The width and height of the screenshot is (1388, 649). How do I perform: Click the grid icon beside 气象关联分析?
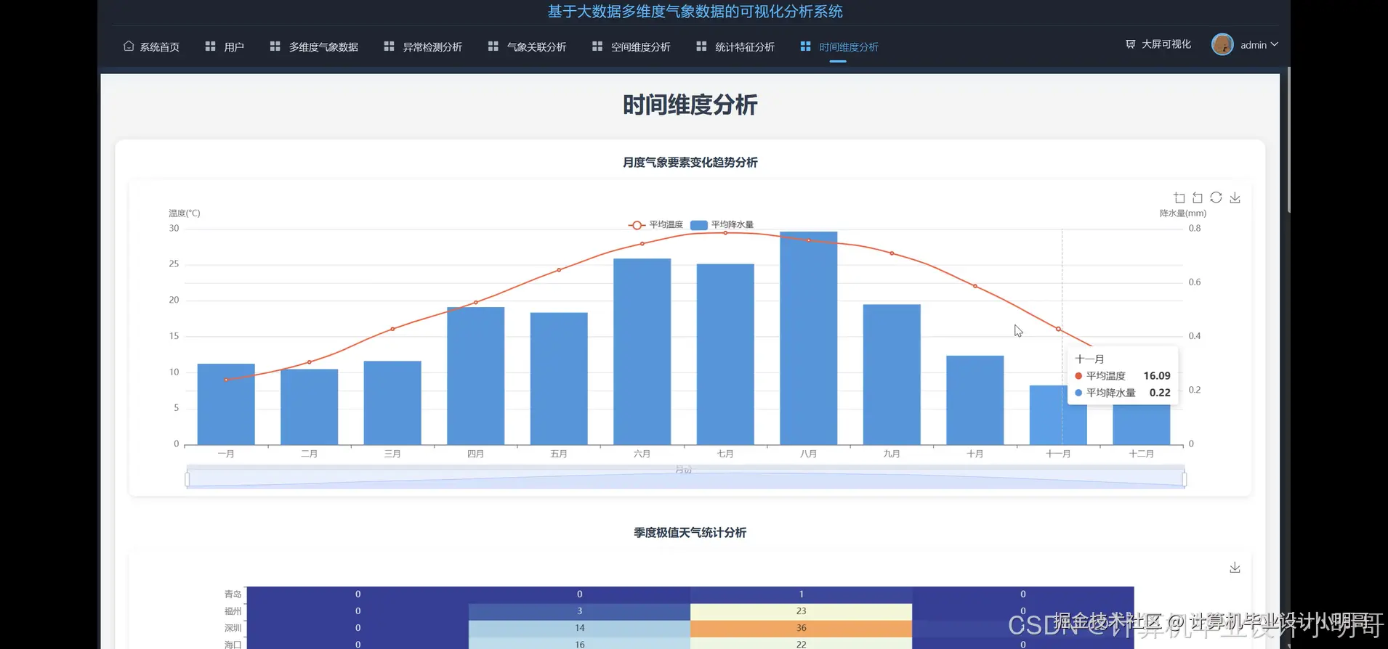[493, 46]
